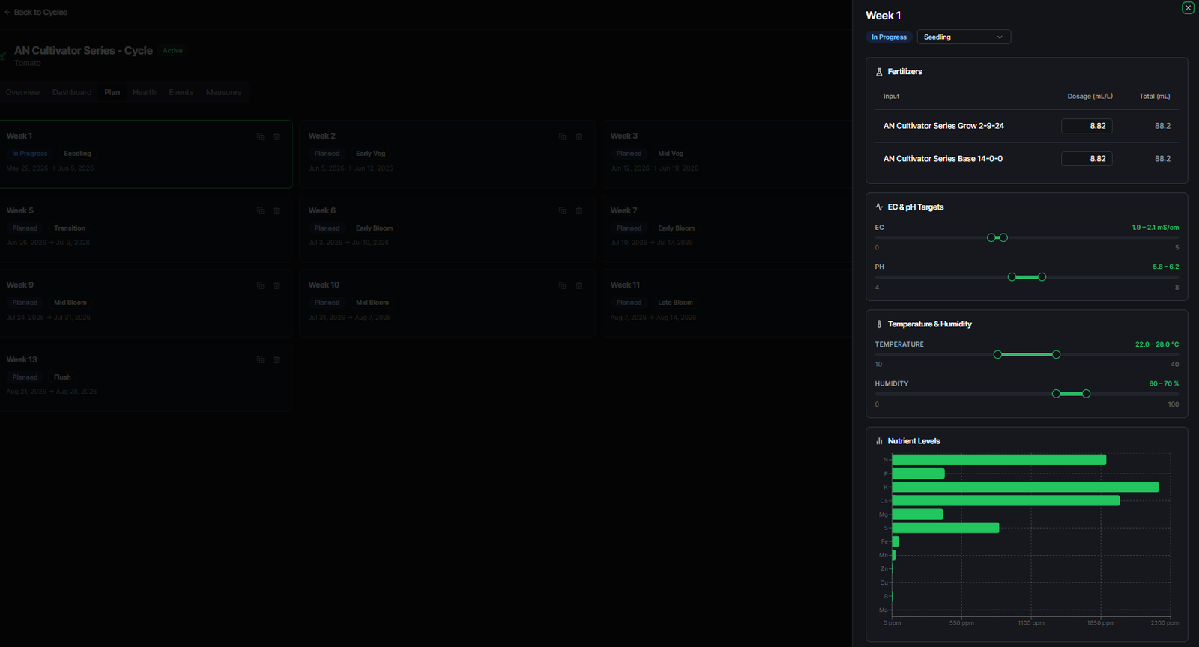Image resolution: width=1199 pixels, height=647 pixels.
Task: Delete Week 13 with its trash icon
Action: [x=277, y=360]
